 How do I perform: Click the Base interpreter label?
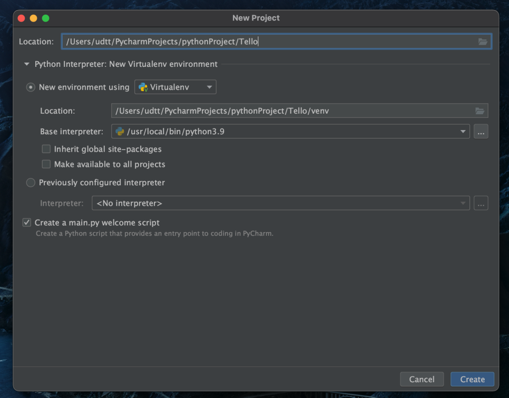point(72,132)
